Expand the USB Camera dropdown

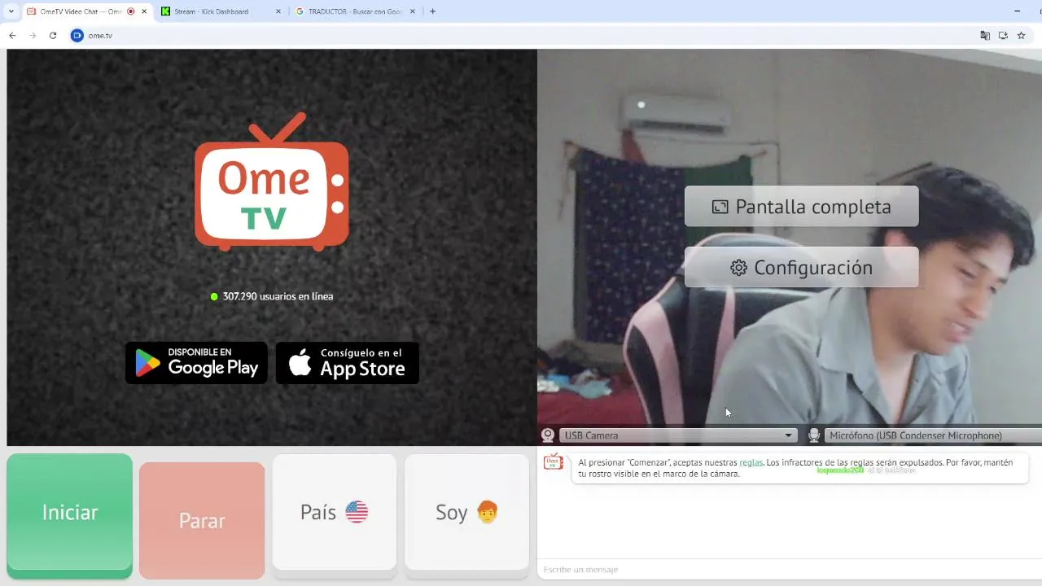pos(677,435)
